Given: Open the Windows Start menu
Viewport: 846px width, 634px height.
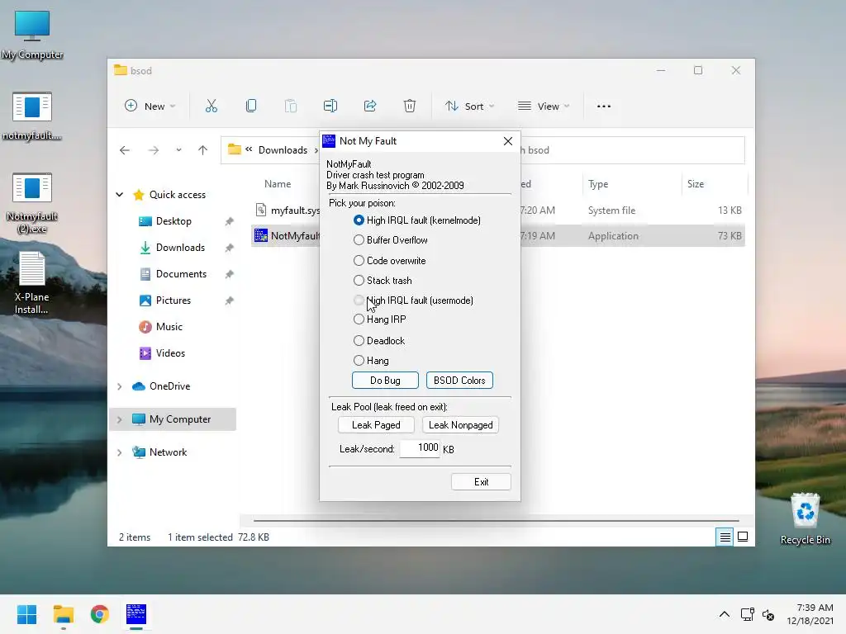Looking at the screenshot, I should point(26,614).
